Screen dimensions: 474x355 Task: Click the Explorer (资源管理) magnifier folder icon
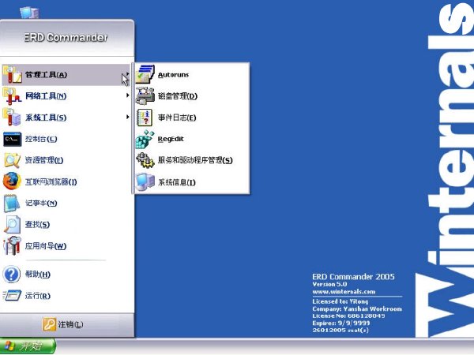[x=12, y=160]
